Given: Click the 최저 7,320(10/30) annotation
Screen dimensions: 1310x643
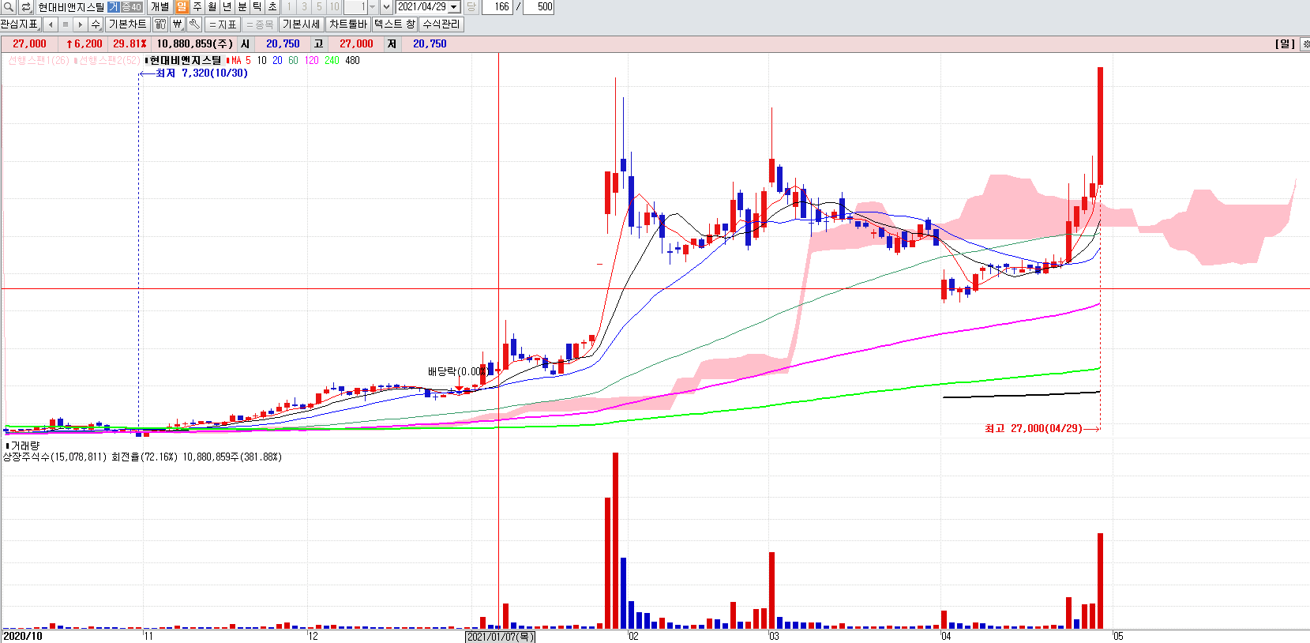Looking at the screenshot, I should click(x=201, y=73).
